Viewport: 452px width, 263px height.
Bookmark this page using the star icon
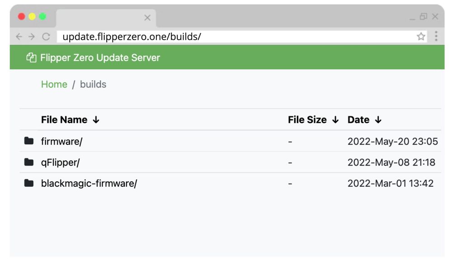coord(421,37)
